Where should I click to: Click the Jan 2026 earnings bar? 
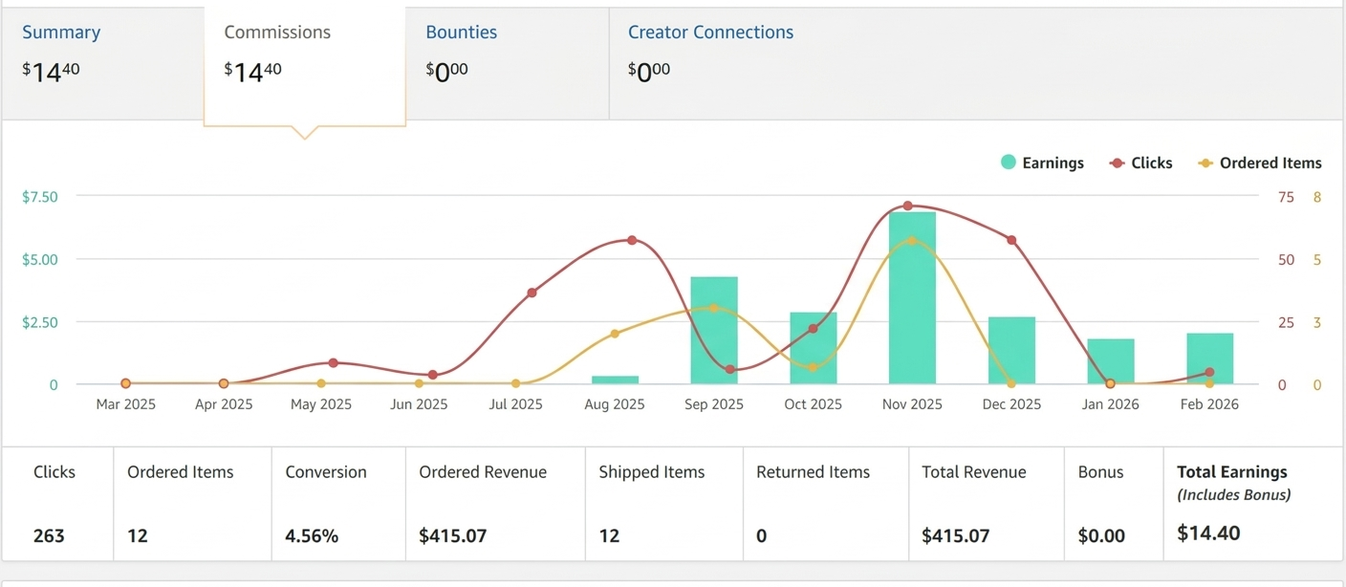(x=1110, y=363)
